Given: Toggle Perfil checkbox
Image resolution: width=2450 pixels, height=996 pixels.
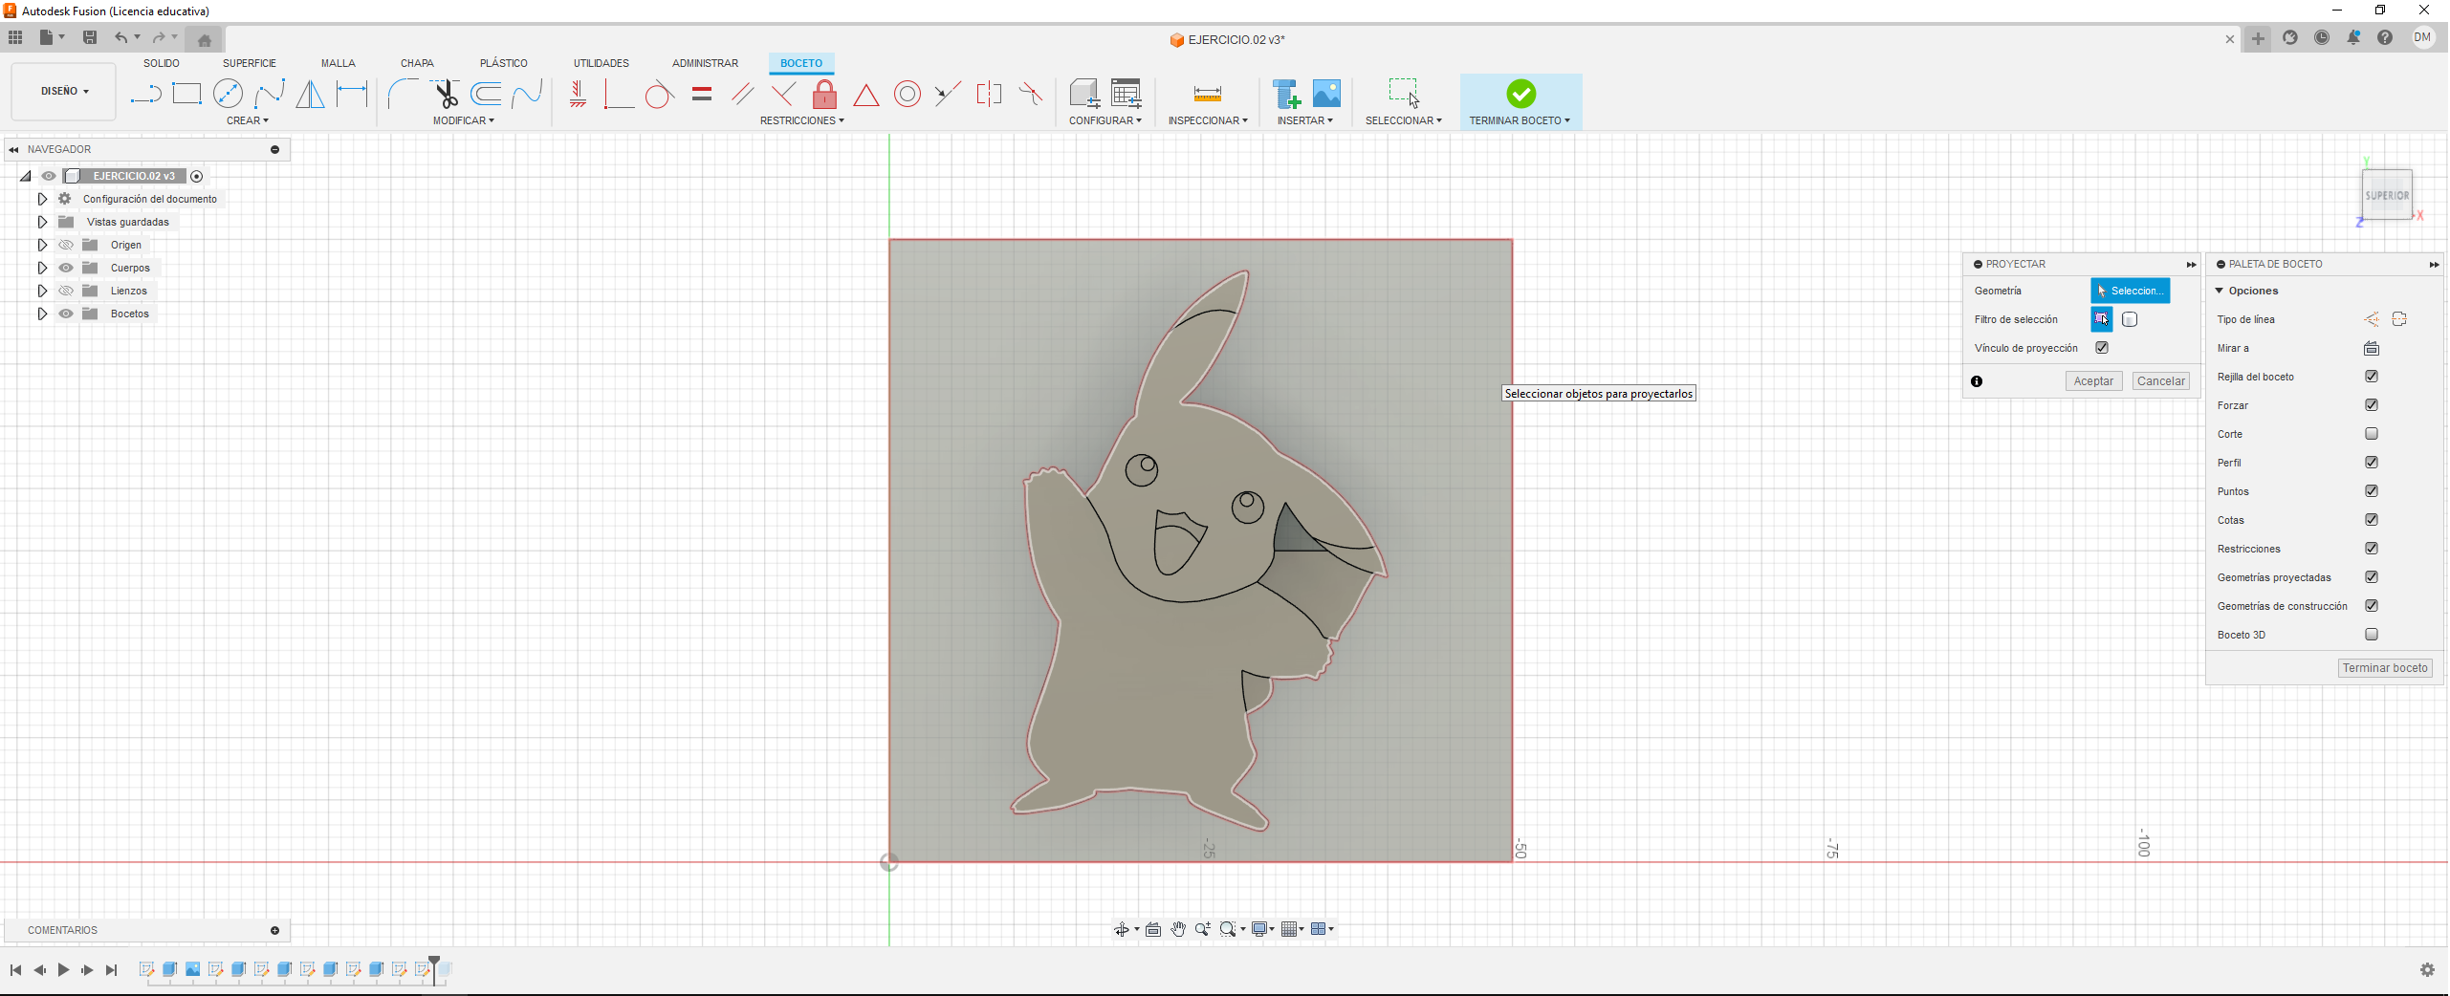Looking at the screenshot, I should click(x=2372, y=463).
